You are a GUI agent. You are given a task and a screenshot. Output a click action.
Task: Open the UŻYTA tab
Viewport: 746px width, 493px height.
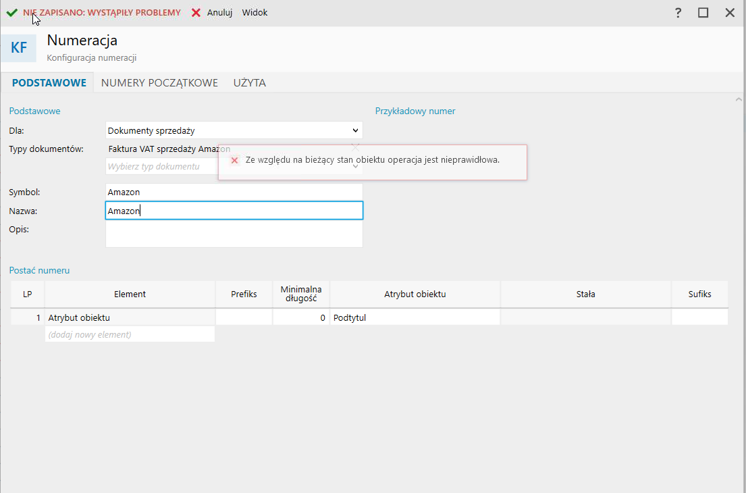(249, 83)
